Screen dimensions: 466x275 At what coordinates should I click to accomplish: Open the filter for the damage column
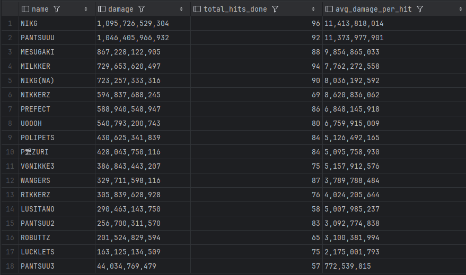[x=142, y=9]
